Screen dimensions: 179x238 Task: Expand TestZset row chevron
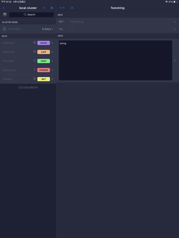click(x=52, y=61)
